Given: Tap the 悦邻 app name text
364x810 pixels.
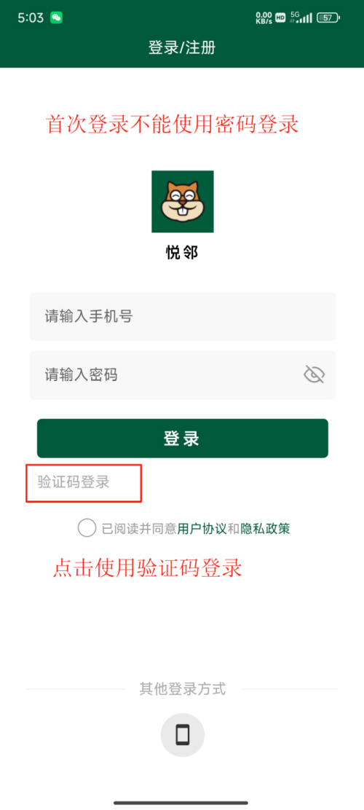Looking at the screenshot, I should [182, 253].
